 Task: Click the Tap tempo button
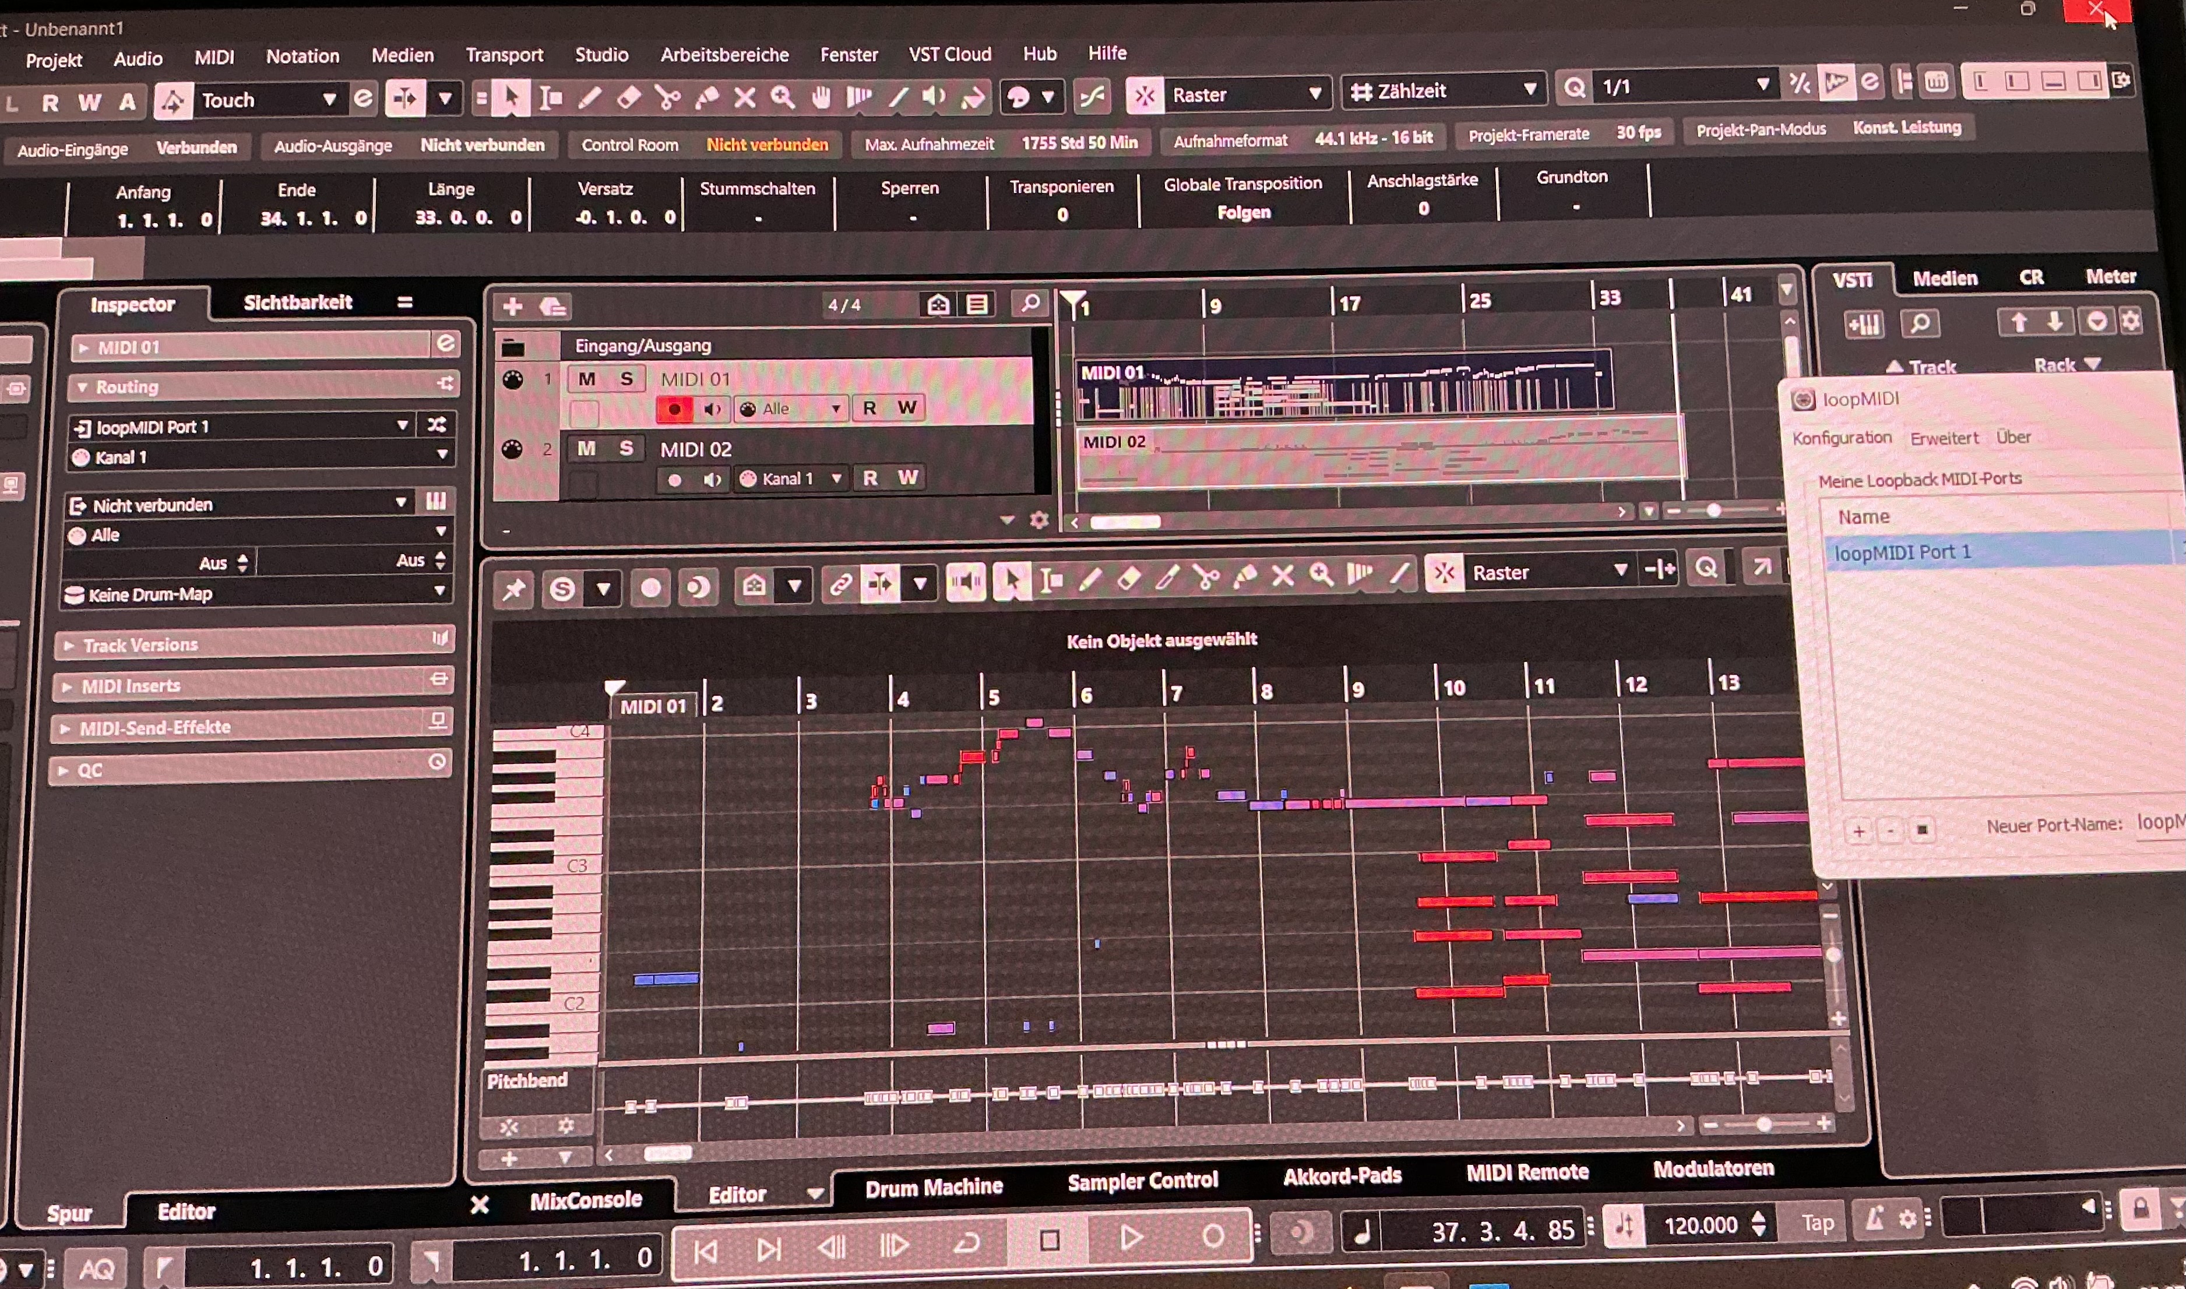[x=1817, y=1222]
